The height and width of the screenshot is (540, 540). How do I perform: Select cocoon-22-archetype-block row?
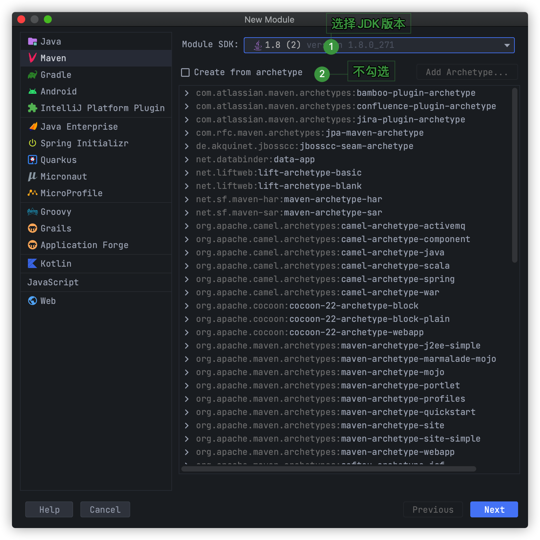345,306
